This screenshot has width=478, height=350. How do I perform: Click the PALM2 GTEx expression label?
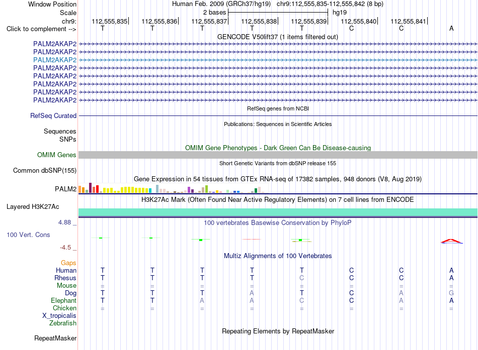click(x=65, y=189)
